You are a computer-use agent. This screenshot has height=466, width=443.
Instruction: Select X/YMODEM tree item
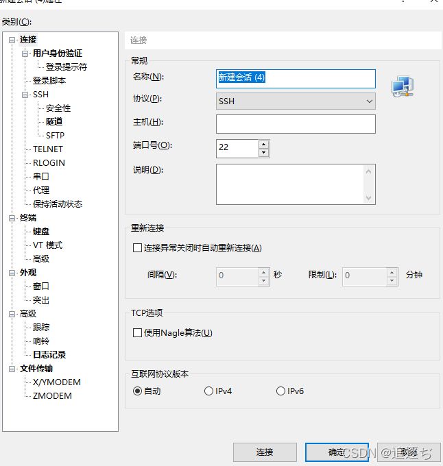point(56,382)
